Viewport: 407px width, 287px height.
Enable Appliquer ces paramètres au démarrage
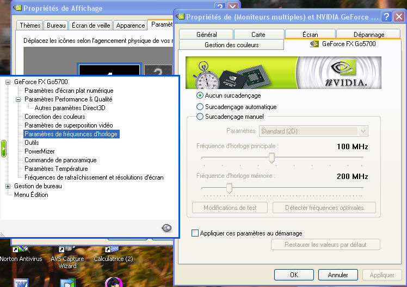[x=247, y=233]
